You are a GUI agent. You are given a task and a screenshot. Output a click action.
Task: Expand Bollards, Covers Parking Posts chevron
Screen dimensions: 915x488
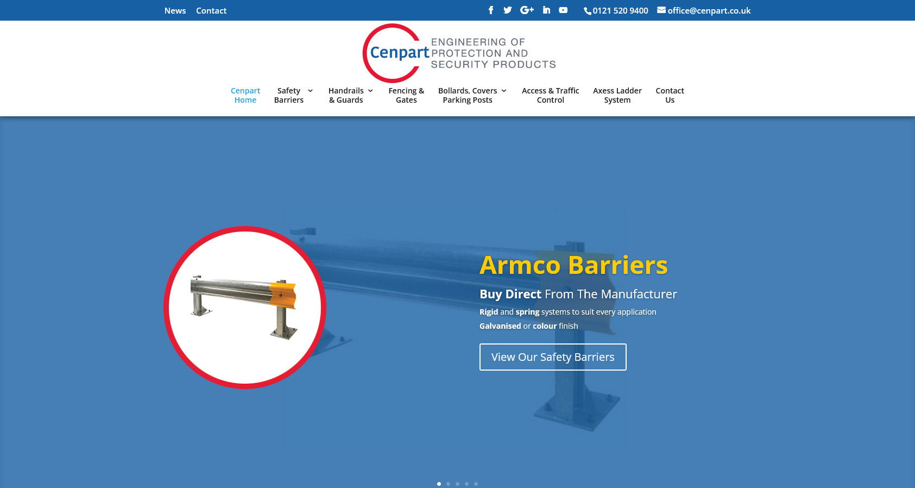[504, 91]
